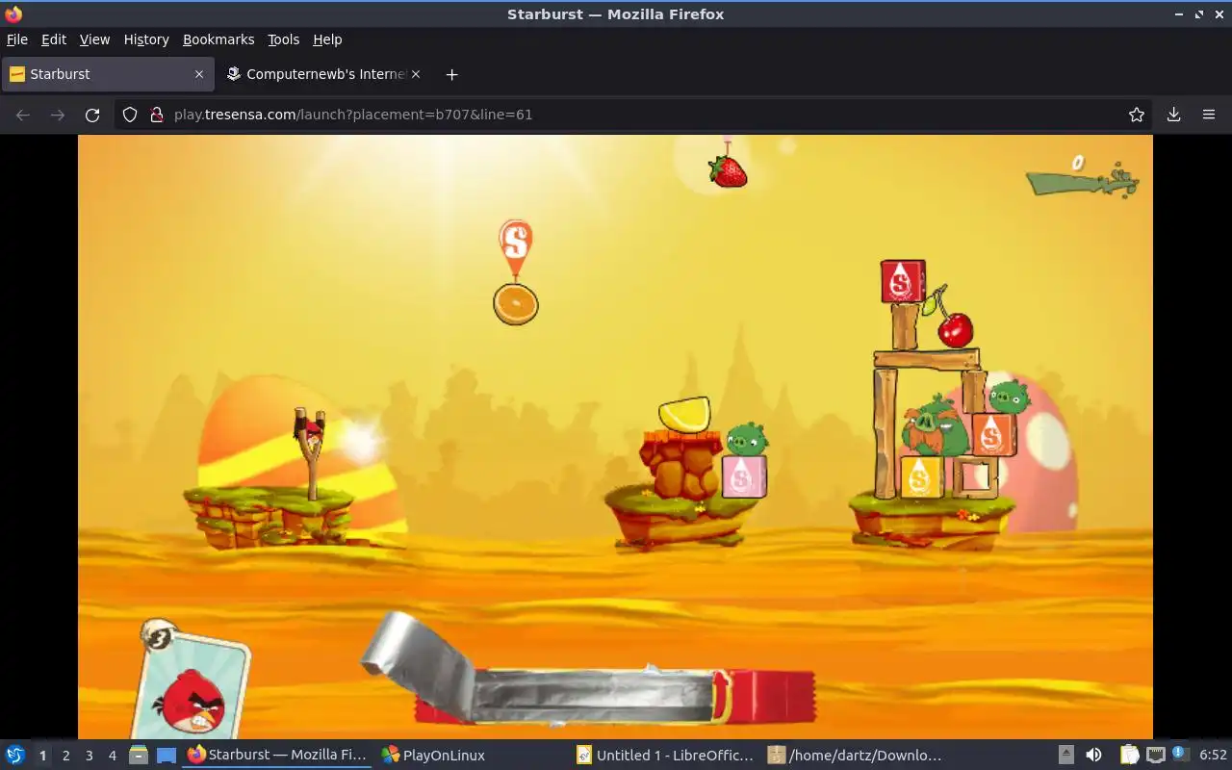
Task: Click the Firefox back arrow button
Action: tap(23, 115)
